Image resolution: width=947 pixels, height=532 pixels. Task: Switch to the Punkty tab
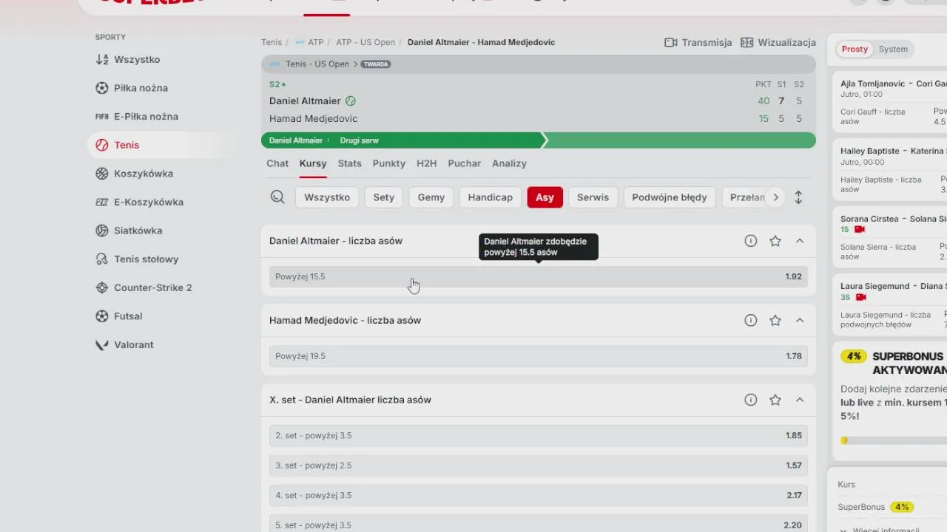coord(389,163)
